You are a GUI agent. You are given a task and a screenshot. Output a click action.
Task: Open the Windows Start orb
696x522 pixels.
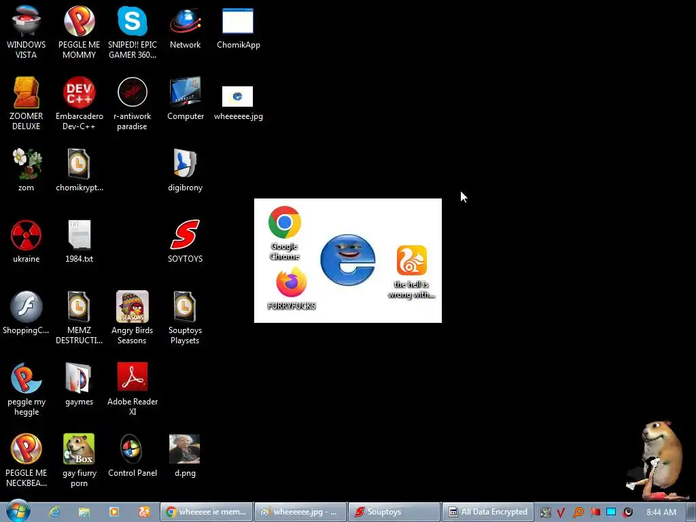[x=18, y=511]
